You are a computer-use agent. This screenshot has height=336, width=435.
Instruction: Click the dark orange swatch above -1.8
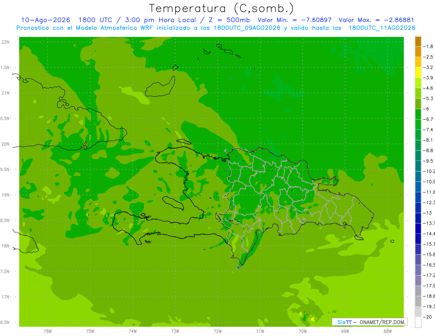click(418, 41)
